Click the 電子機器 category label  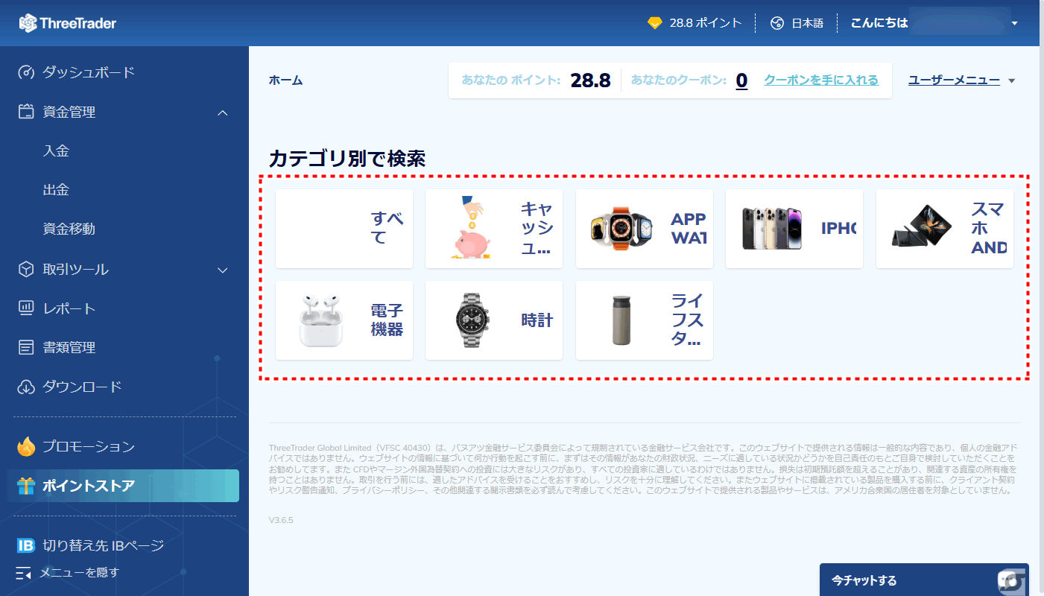(x=387, y=320)
